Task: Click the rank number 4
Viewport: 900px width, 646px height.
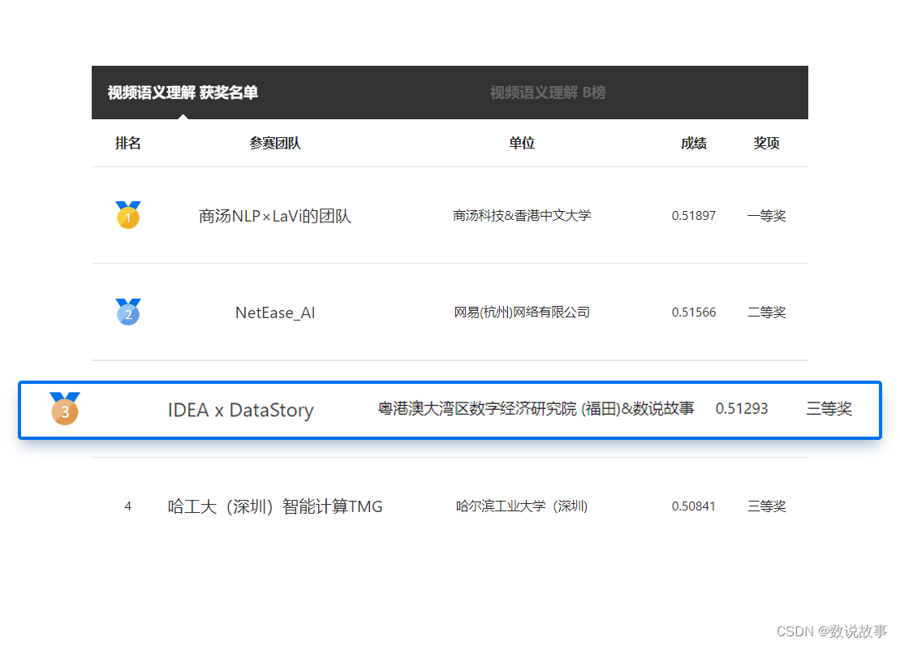Action: (x=128, y=506)
